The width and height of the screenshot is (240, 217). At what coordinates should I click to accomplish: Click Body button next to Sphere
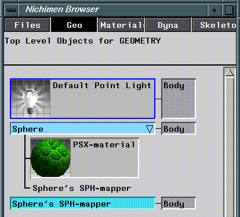coord(179,128)
